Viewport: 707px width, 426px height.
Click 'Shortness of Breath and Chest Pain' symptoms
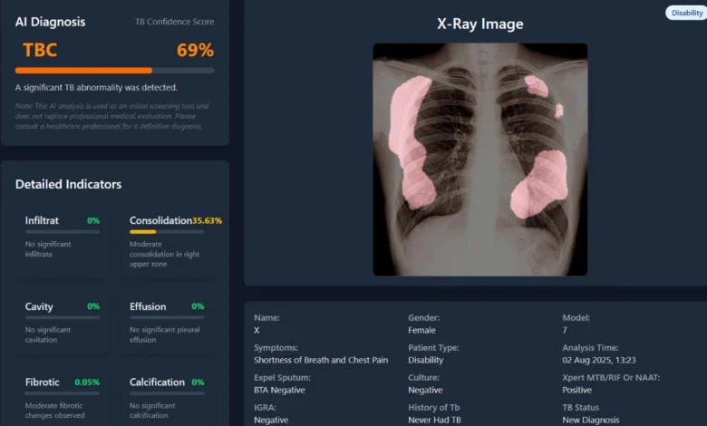[x=321, y=360]
